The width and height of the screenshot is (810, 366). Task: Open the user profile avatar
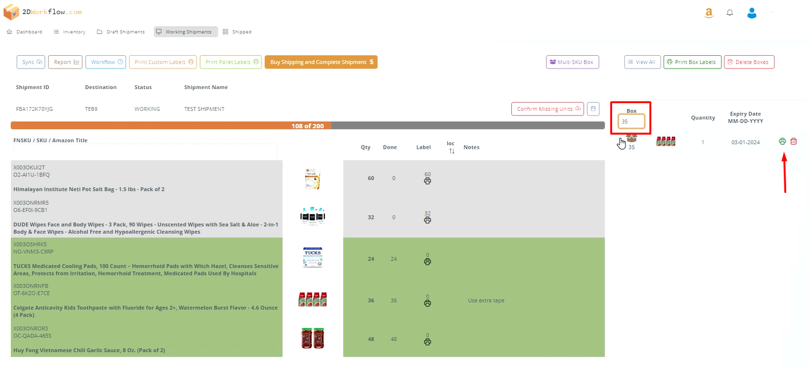click(x=752, y=13)
